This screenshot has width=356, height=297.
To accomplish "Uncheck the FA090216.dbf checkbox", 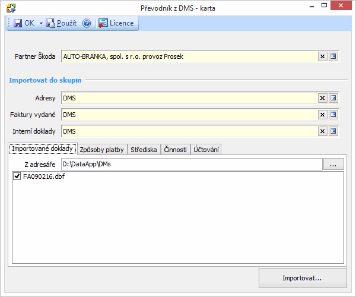I will [x=17, y=176].
